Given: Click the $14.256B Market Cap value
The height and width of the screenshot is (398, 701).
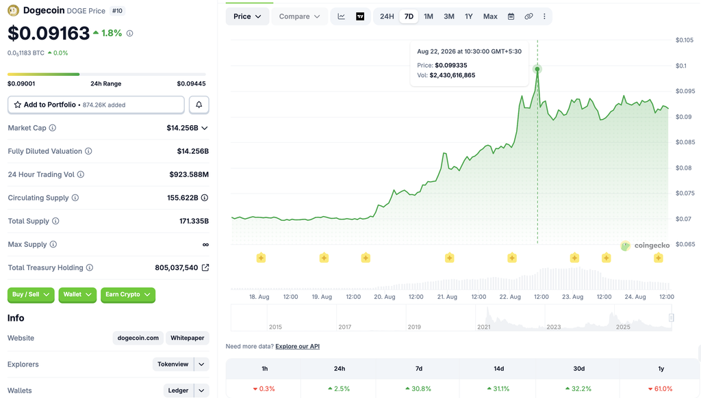Looking at the screenshot, I should point(182,128).
